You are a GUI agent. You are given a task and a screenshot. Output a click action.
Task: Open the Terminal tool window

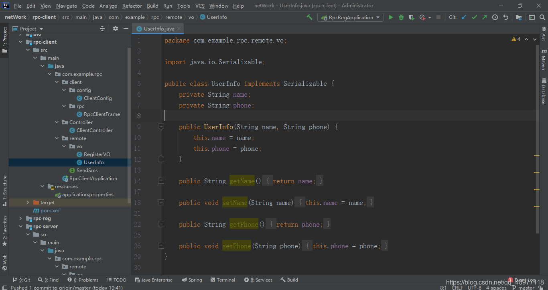223,280
